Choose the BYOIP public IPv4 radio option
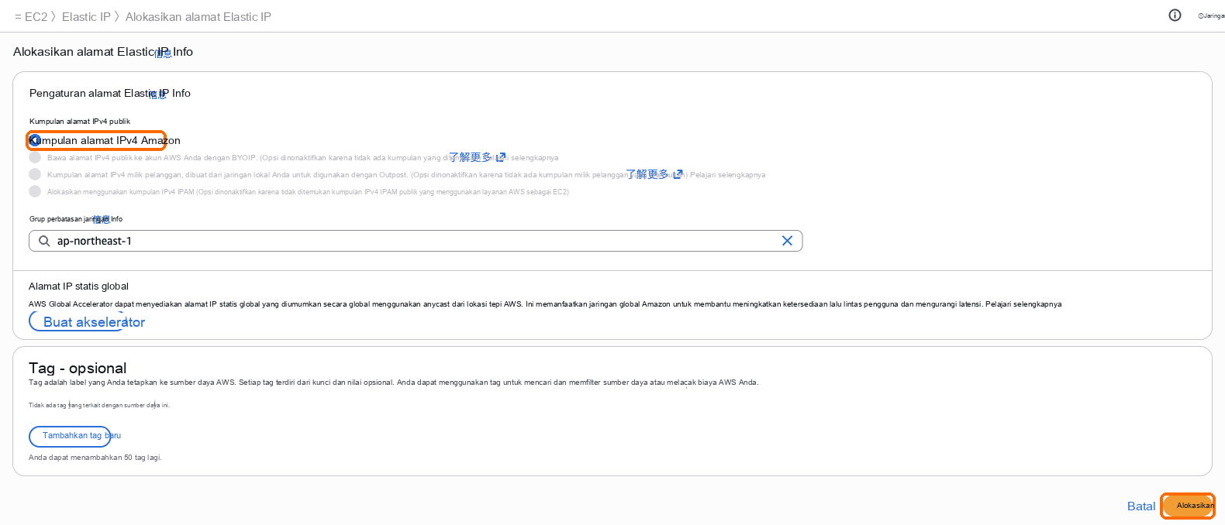The height and width of the screenshot is (525, 1225). (x=35, y=157)
